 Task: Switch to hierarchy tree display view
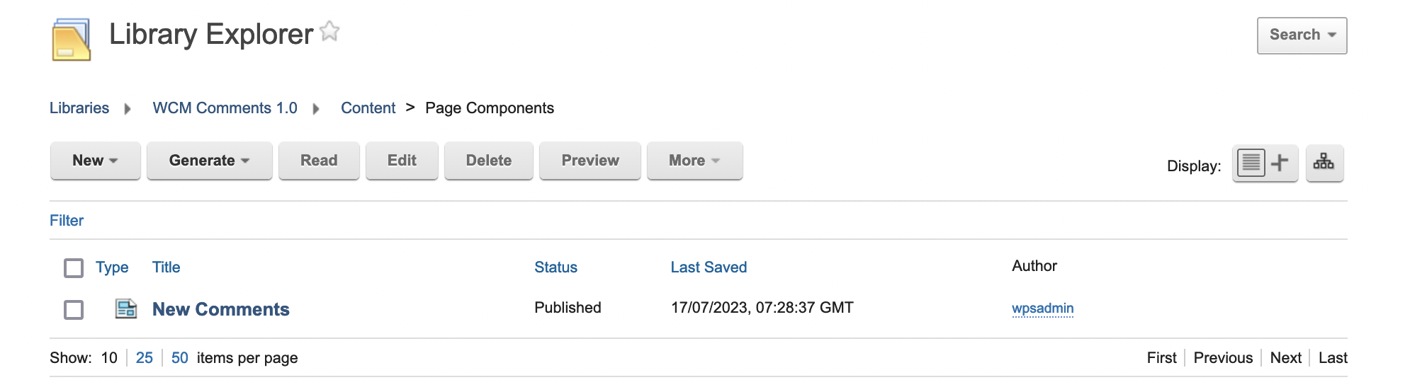[1324, 163]
